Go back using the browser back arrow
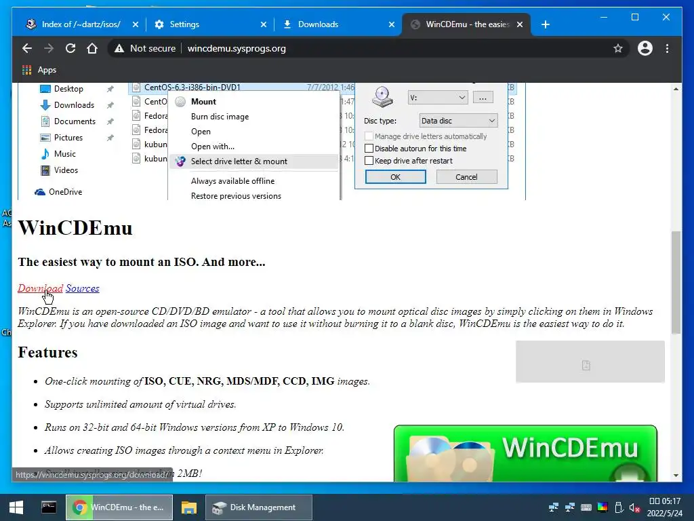 point(27,48)
